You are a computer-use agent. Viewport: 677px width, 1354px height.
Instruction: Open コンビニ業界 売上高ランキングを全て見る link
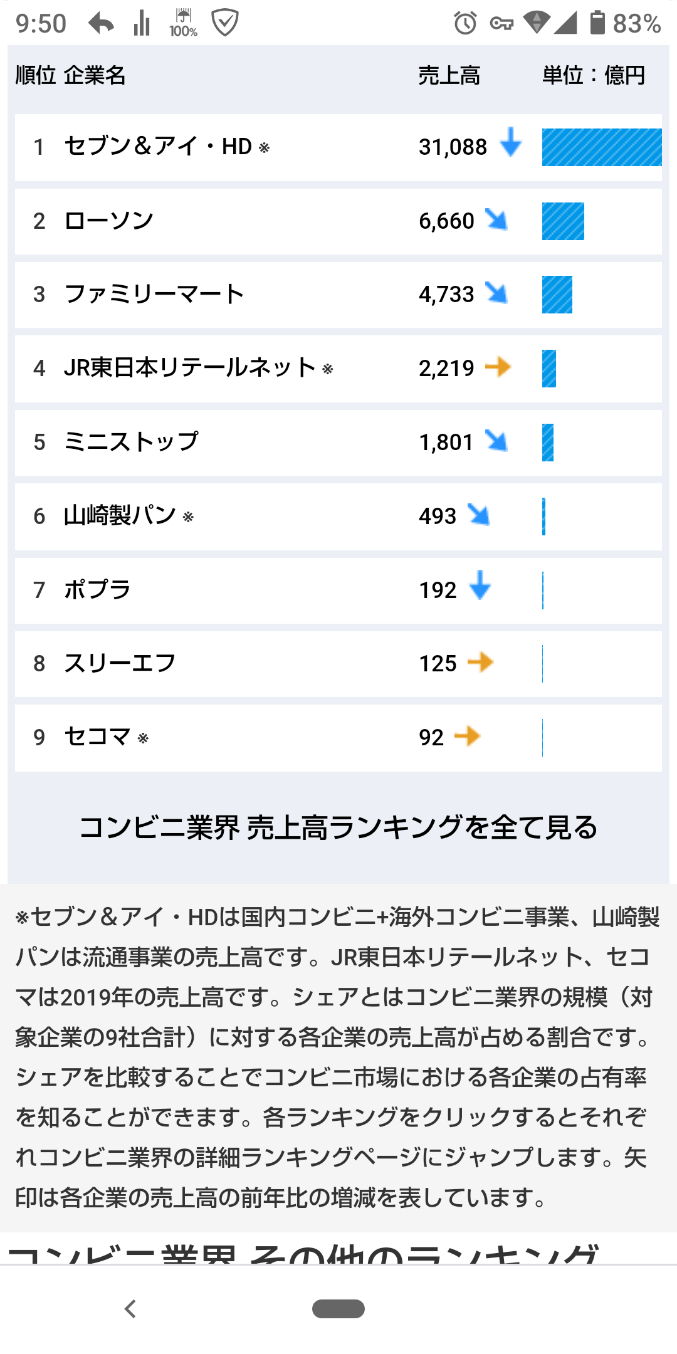pyautogui.click(x=338, y=827)
